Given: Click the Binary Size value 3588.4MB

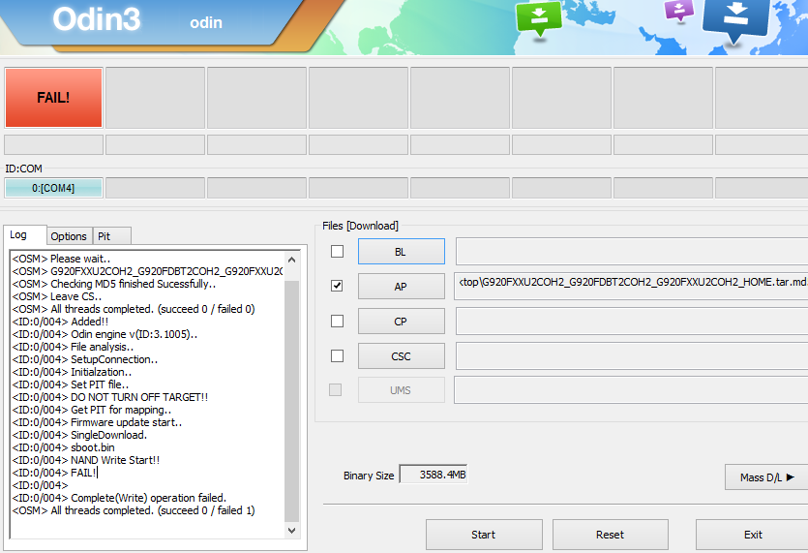Looking at the screenshot, I should point(434,475).
